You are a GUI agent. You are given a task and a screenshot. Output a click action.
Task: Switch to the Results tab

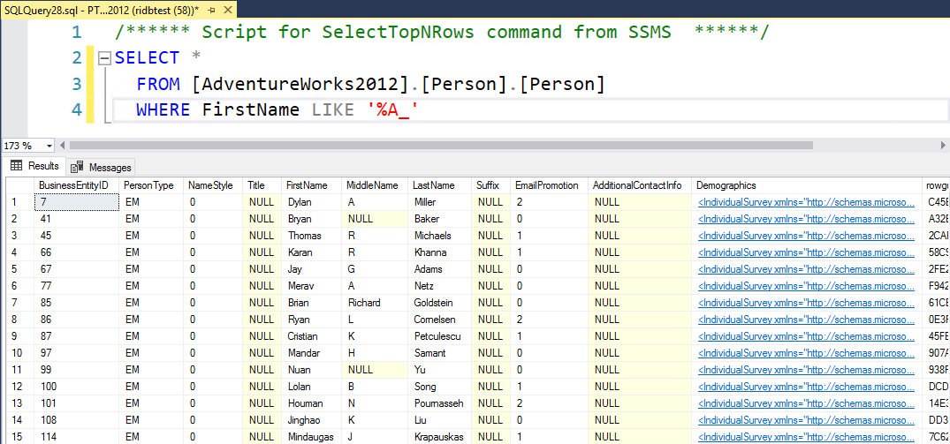(35, 166)
